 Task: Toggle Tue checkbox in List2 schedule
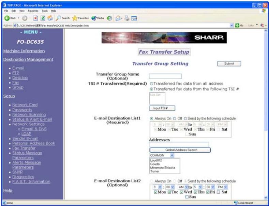tap(169, 192)
